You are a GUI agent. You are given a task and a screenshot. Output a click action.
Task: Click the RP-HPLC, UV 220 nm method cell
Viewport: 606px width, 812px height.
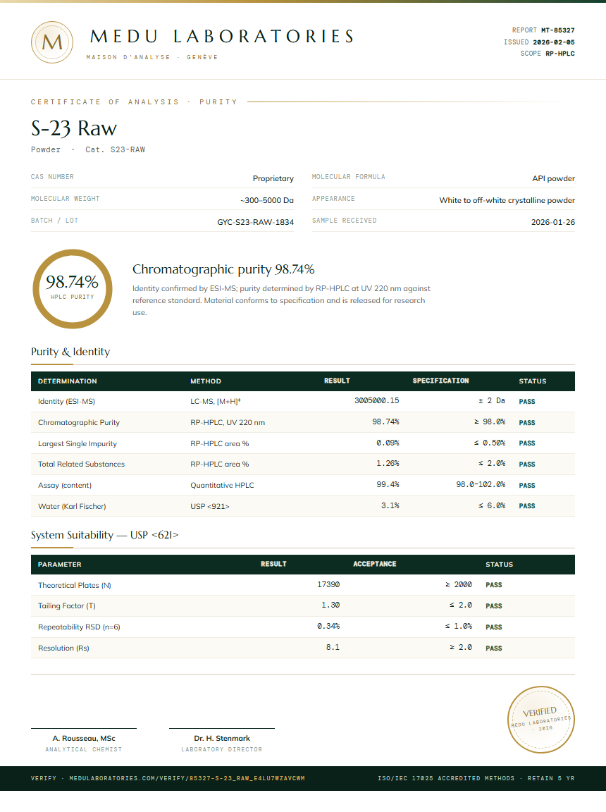tap(228, 423)
